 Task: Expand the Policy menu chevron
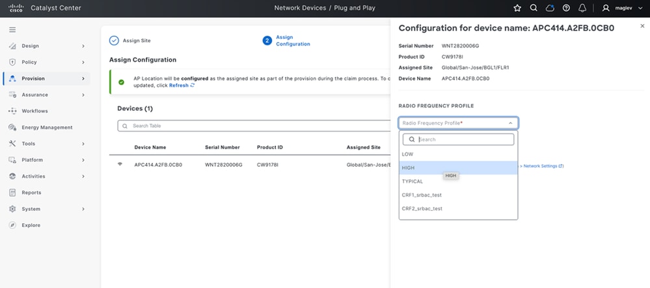tap(83, 62)
